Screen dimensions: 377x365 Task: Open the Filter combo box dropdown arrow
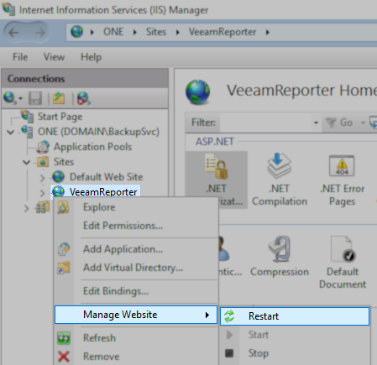click(316, 123)
